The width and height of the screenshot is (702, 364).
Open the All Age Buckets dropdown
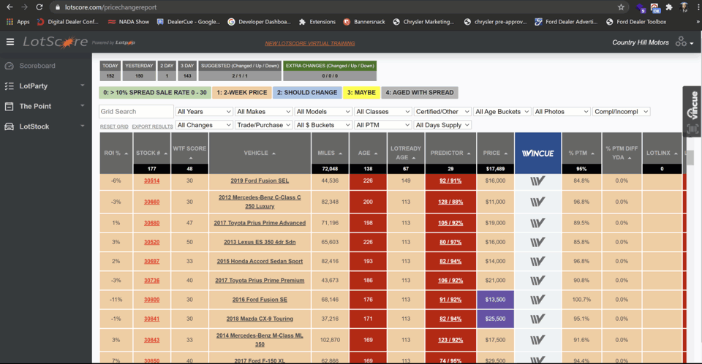[x=502, y=112]
